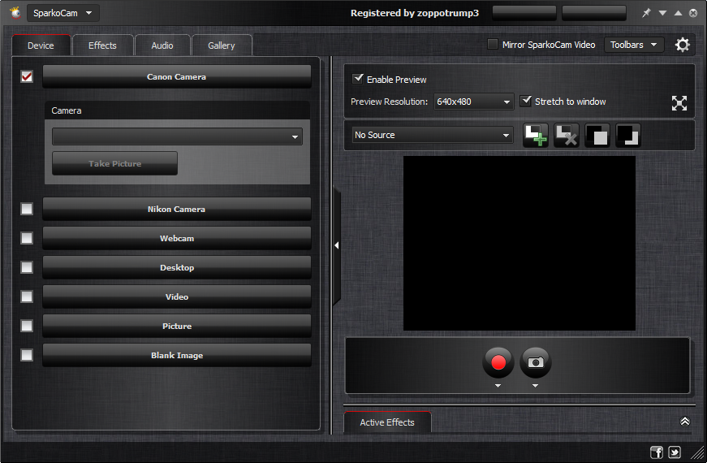
Task: Switch to the Gallery tab
Action: coord(222,45)
